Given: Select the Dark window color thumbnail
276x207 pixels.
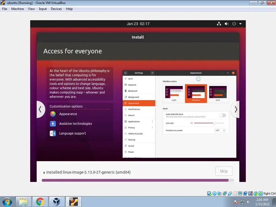Looking at the screenshot, I should tap(218, 94).
